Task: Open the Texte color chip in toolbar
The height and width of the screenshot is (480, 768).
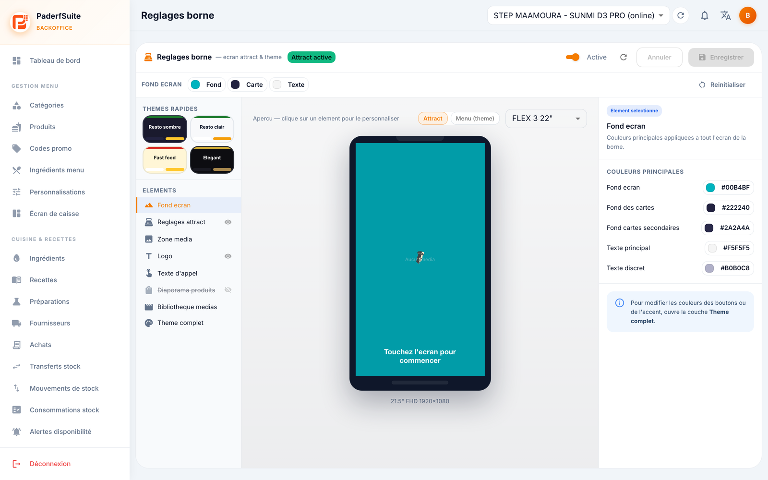Action: pyautogui.click(x=289, y=84)
